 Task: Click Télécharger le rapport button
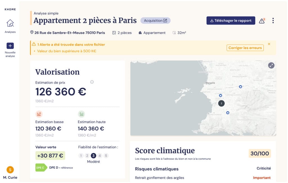[x=231, y=21]
